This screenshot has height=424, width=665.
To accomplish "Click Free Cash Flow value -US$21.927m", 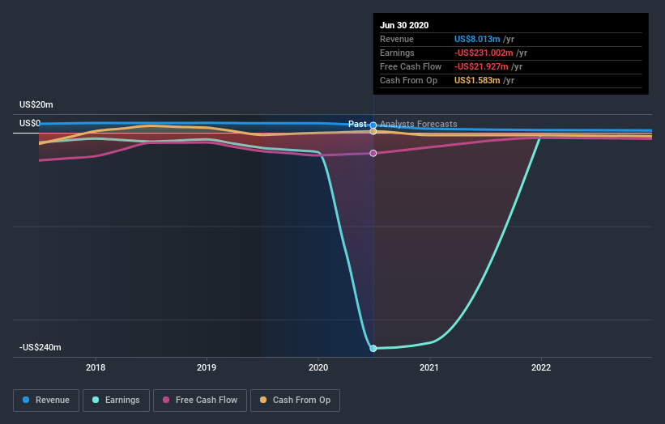I will click(481, 66).
